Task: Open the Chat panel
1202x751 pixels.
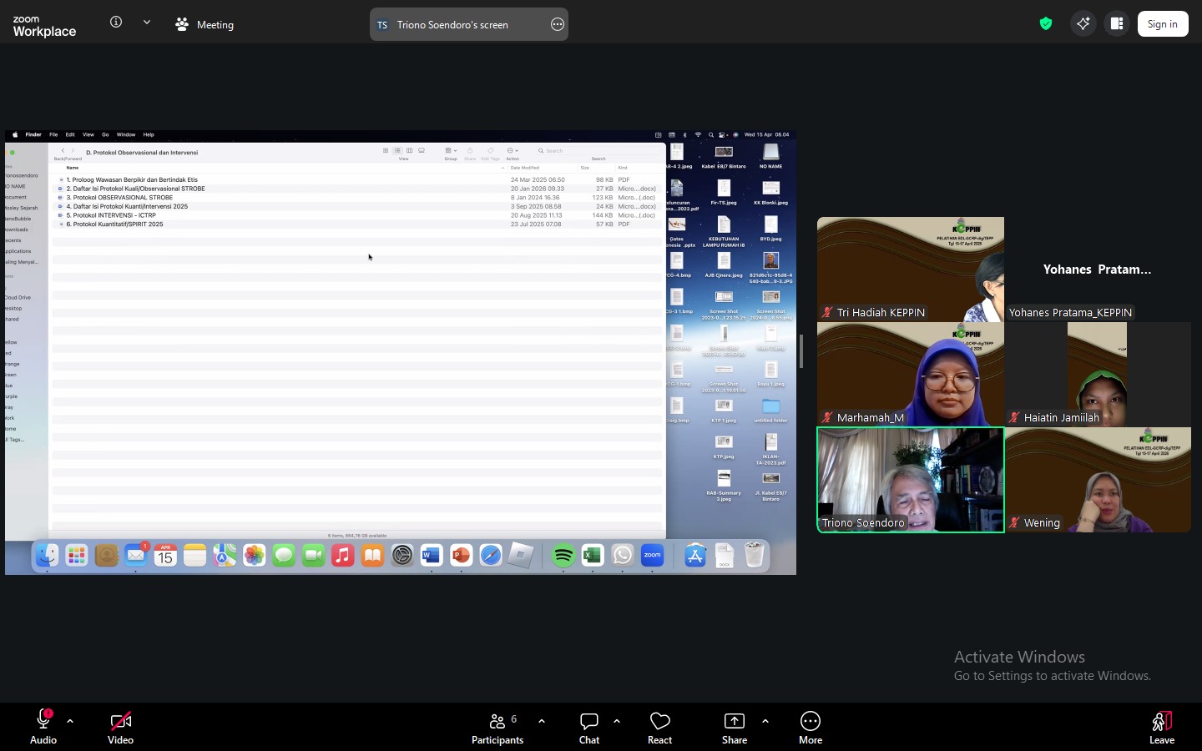Action: [589, 722]
